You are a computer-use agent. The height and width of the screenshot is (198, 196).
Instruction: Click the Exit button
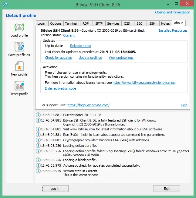click(167, 189)
